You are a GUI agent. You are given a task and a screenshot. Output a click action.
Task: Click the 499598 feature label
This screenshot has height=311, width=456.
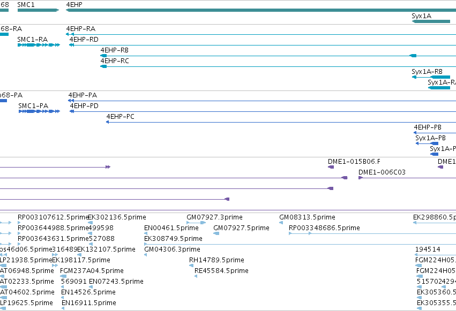click(x=101, y=228)
